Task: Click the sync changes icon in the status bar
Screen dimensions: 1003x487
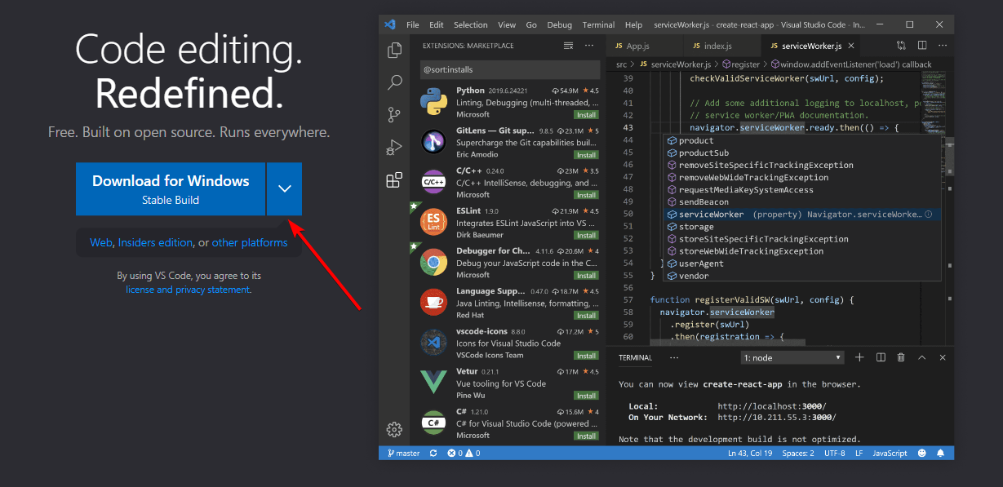Action: pyautogui.click(x=433, y=453)
